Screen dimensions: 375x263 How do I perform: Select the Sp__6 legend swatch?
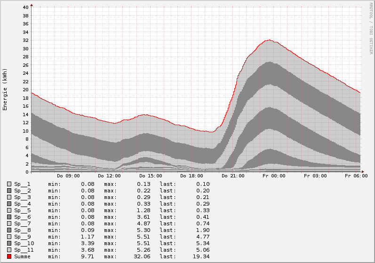click(9, 217)
